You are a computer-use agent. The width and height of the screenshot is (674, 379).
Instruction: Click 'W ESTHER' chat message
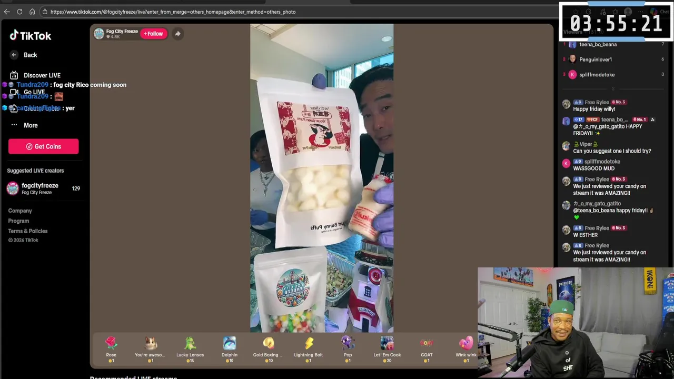point(585,235)
